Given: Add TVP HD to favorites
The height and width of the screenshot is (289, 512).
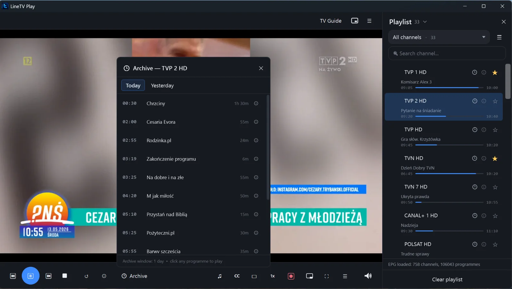Looking at the screenshot, I should click(x=495, y=130).
